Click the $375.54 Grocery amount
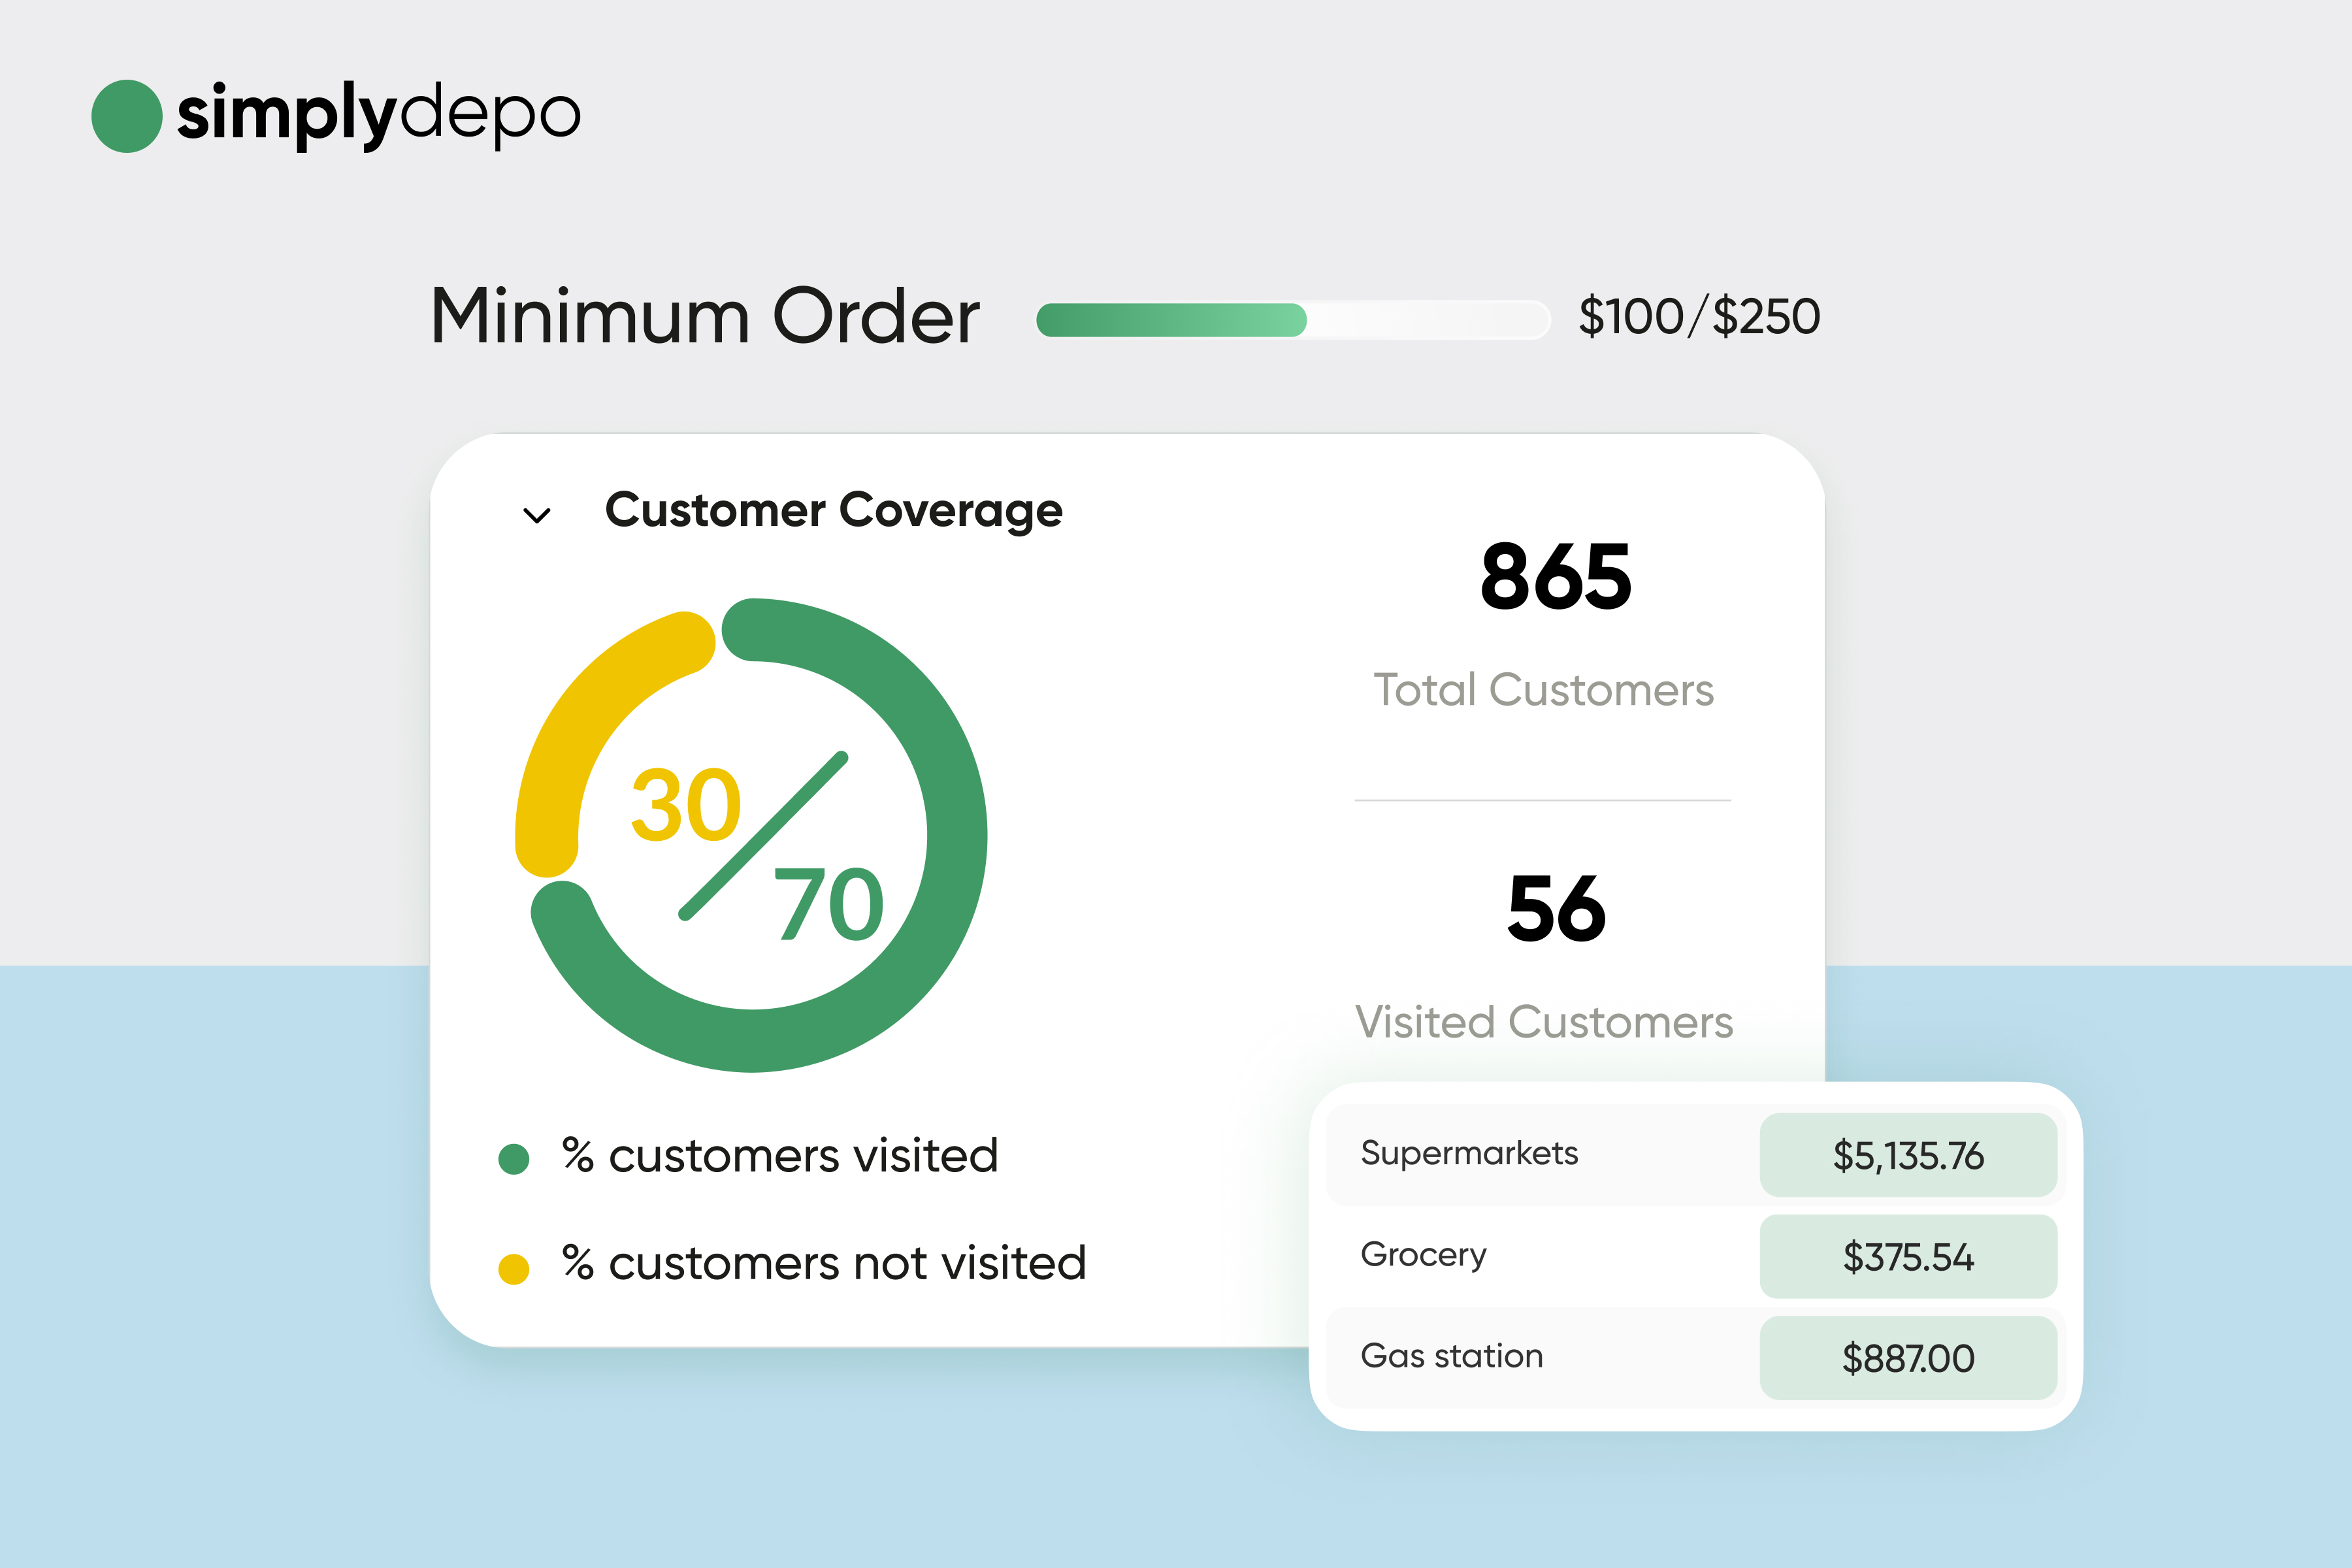Screen dimensions: 2352x1568 [x=1908, y=1257]
